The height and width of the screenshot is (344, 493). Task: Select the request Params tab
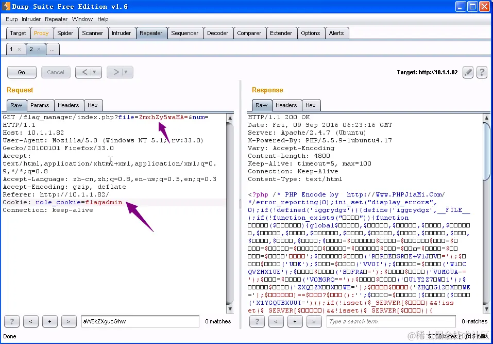point(40,105)
